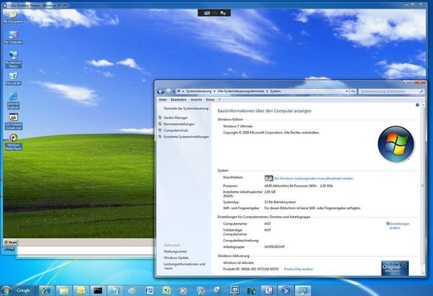Click the WORKGROUP workgroup value
The height and width of the screenshot is (296, 433).
pyautogui.click(x=274, y=247)
